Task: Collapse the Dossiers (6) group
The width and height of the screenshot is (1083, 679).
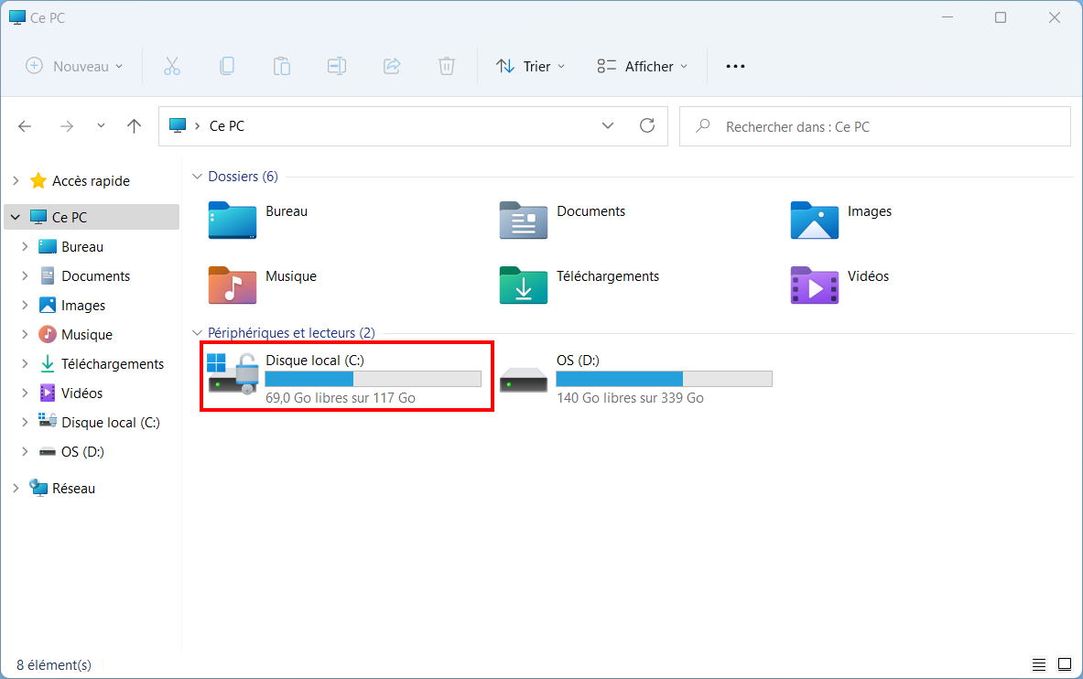Action: point(197,177)
